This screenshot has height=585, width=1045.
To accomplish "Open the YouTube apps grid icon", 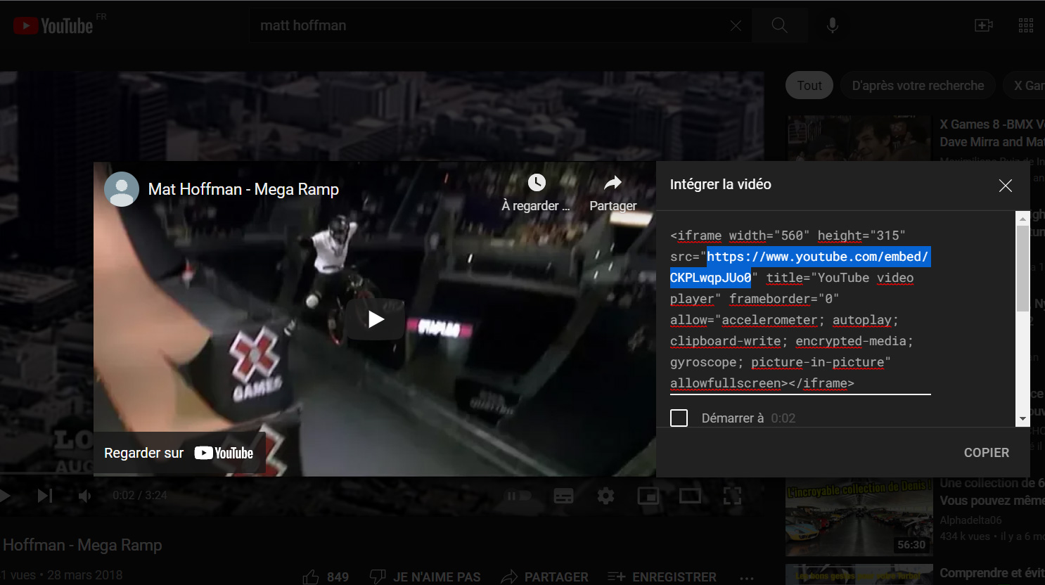I will [1025, 26].
